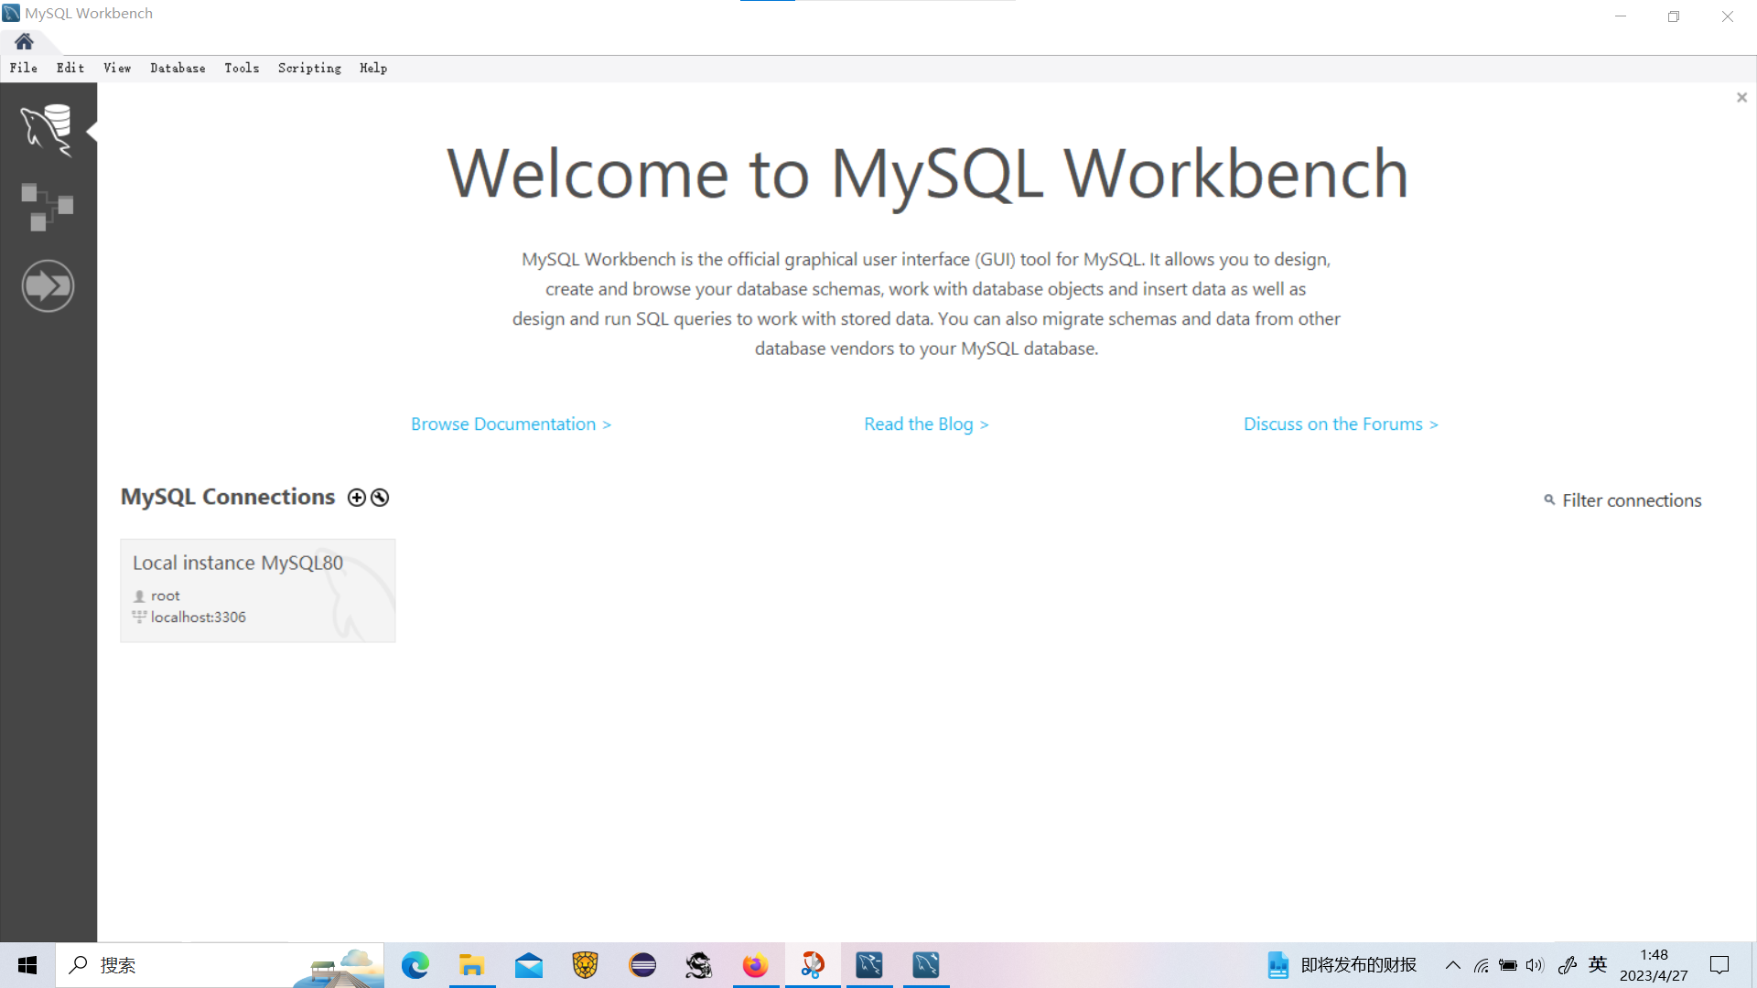Open the manage connections wrench icon

click(x=380, y=498)
